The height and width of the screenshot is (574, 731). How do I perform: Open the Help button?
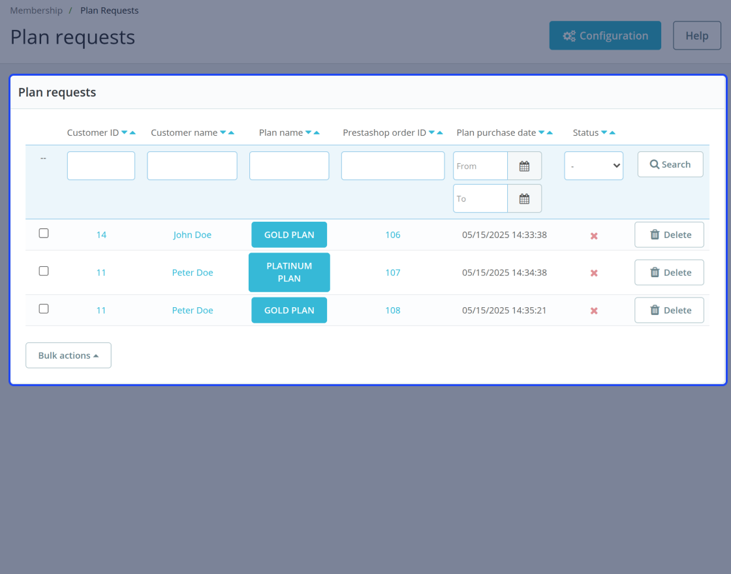pos(697,35)
